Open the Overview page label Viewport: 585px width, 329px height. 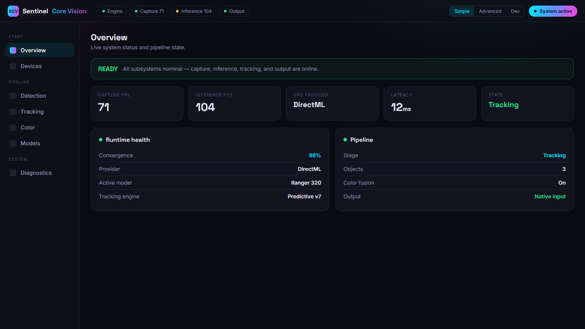(33, 50)
